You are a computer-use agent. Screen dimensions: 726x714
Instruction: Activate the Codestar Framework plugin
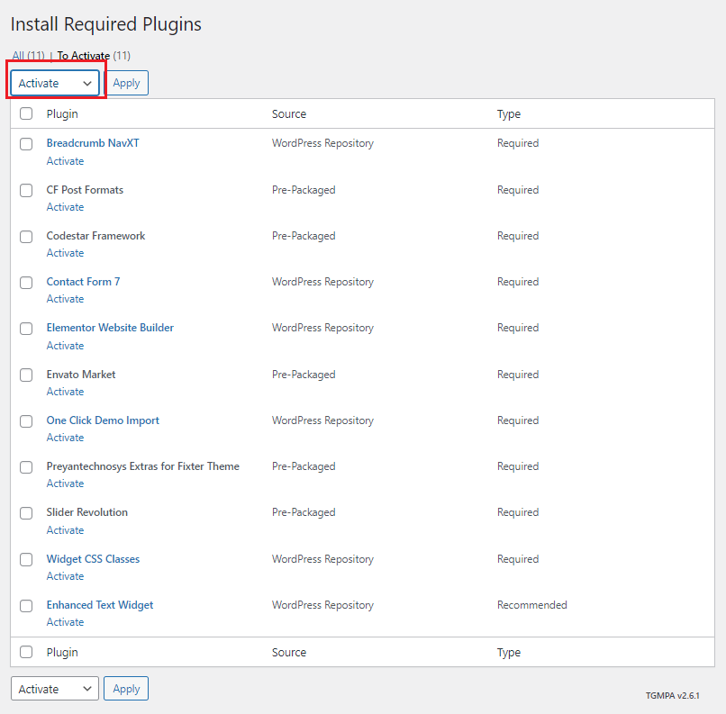tap(65, 253)
